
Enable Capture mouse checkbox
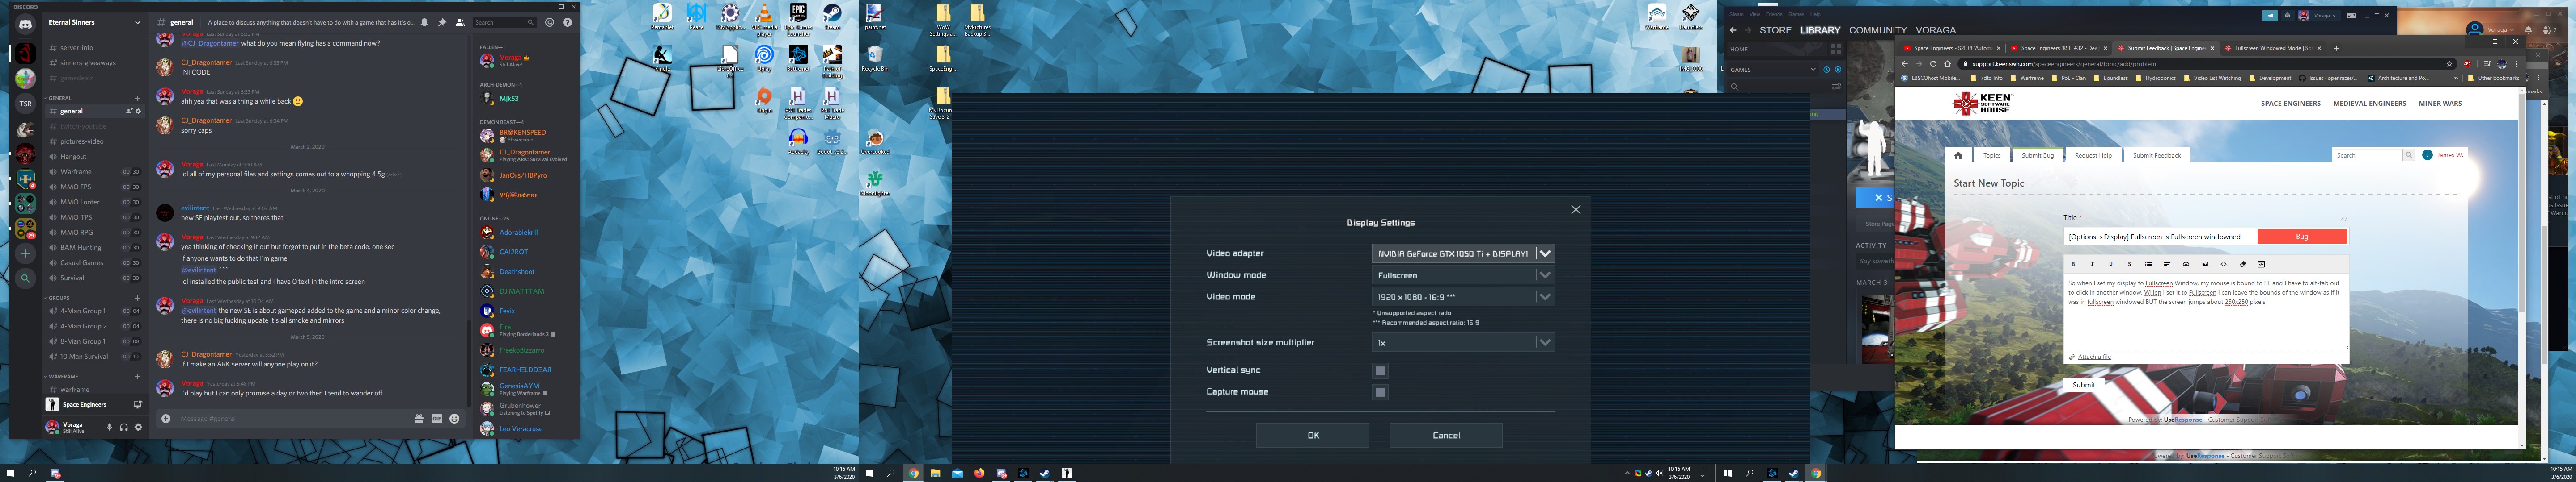pyautogui.click(x=1380, y=392)
